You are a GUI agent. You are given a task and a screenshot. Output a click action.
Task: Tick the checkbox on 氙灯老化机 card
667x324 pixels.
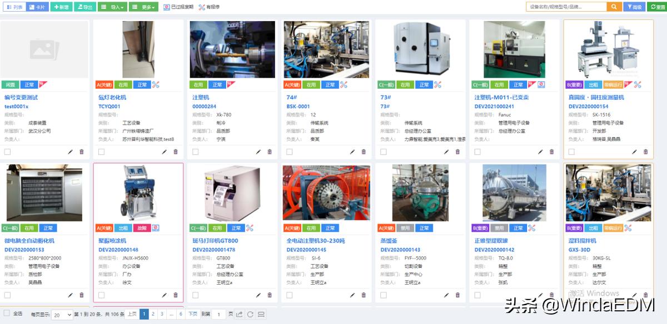point(101,151)
